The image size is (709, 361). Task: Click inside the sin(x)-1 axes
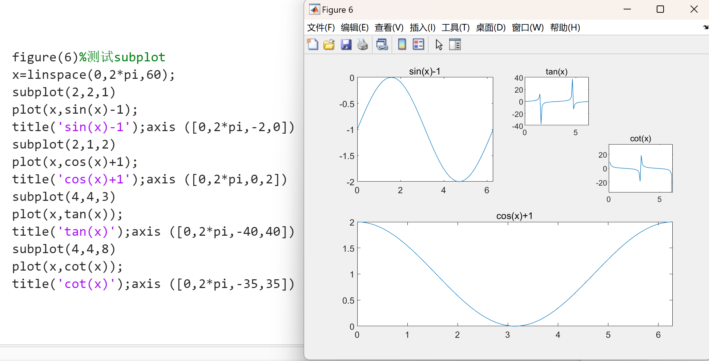coord(425,129)
